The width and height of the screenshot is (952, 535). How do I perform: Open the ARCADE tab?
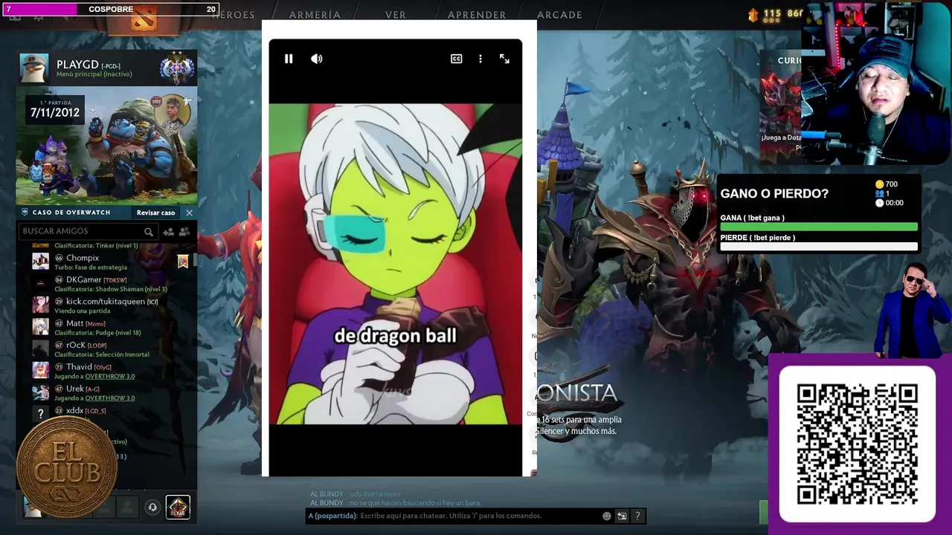point(559,15)
